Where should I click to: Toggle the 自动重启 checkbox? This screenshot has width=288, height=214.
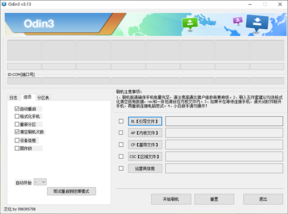tap(17, 109)
